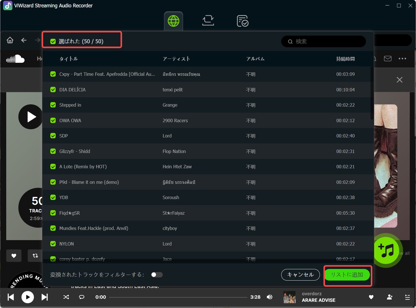Open the three-dots more menu
Screen dimensions: 416x308
(x=402, y=59)
